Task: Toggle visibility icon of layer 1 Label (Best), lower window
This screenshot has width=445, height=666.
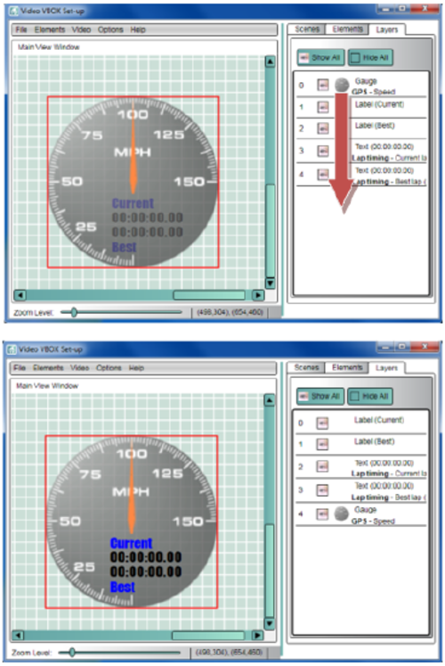Action: click(322, 444)
